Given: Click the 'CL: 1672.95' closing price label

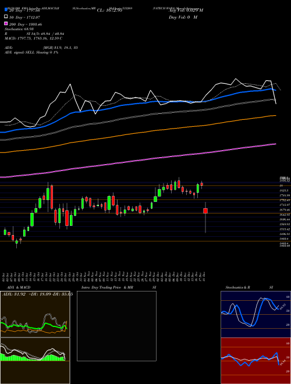Looking at the screenshot, I should (109, 10).
